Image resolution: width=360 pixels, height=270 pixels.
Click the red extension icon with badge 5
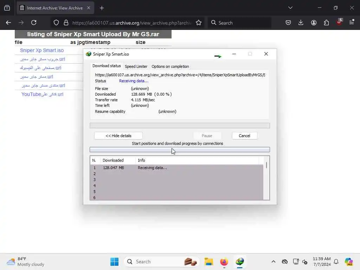pos(339,22)
